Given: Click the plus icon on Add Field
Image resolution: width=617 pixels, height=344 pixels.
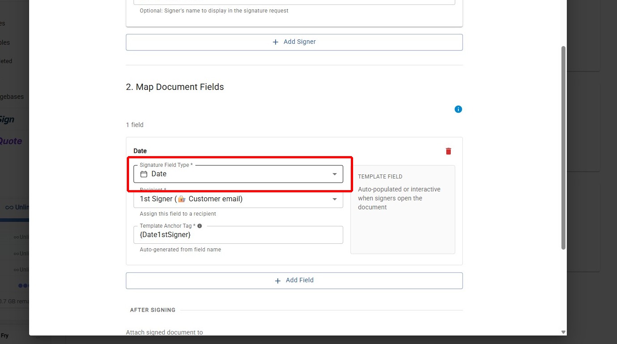Looking at the screenshot, I should pos(277,280).
